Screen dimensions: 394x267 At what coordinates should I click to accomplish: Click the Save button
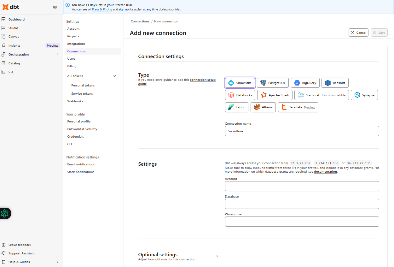tap(379, 33)
